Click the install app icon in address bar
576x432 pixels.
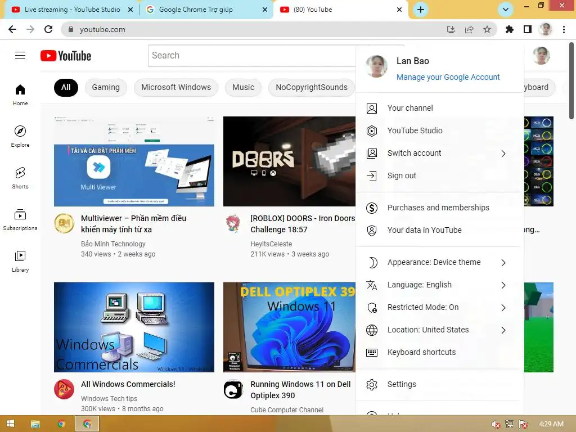coord(451,29)
